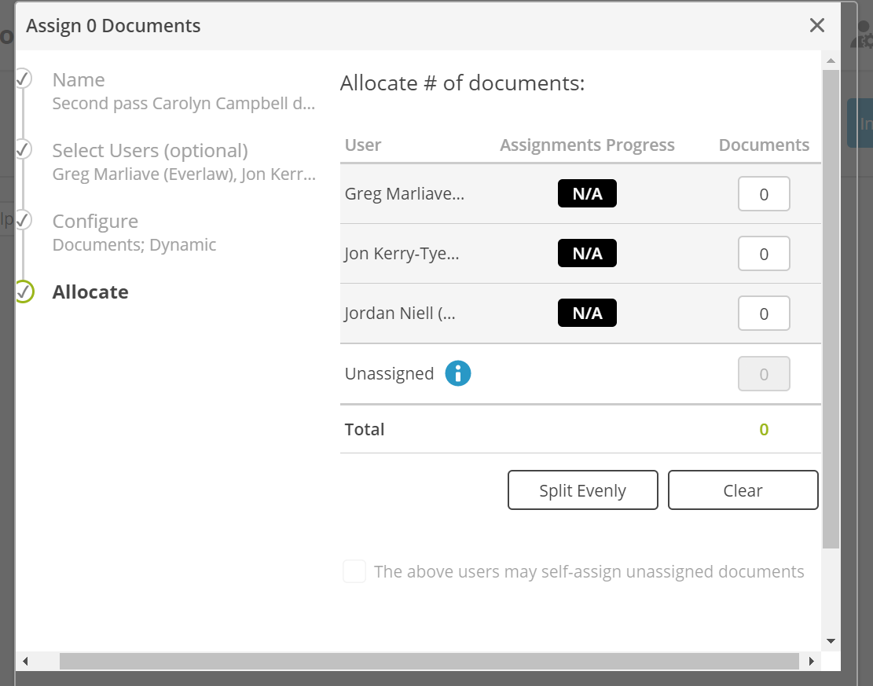Click the 'Total' row label

[x=365, y=429]
